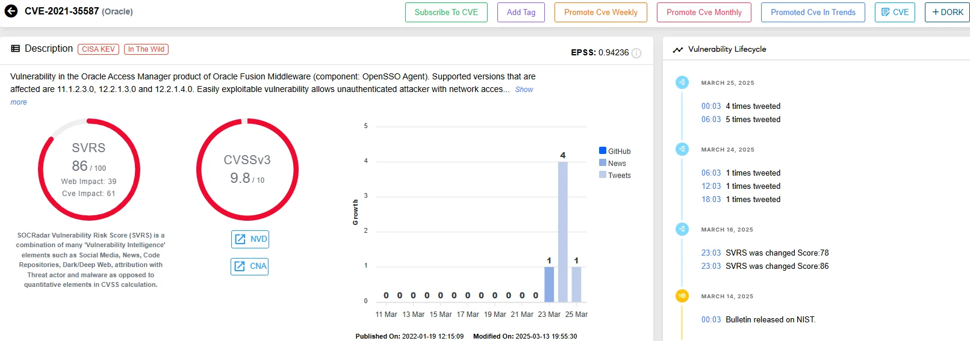Click the 'Cve Impact: 61' text
This screenshot has width=970, height=341.
(89, 194)
